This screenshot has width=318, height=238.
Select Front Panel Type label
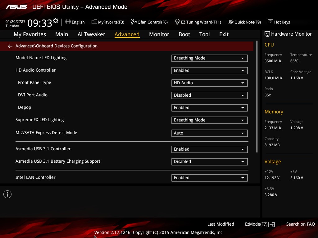tap(34, 82)
